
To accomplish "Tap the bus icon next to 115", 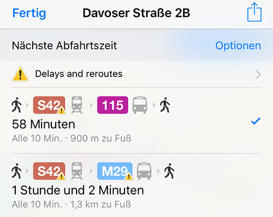I will click(x=140, y=105).
